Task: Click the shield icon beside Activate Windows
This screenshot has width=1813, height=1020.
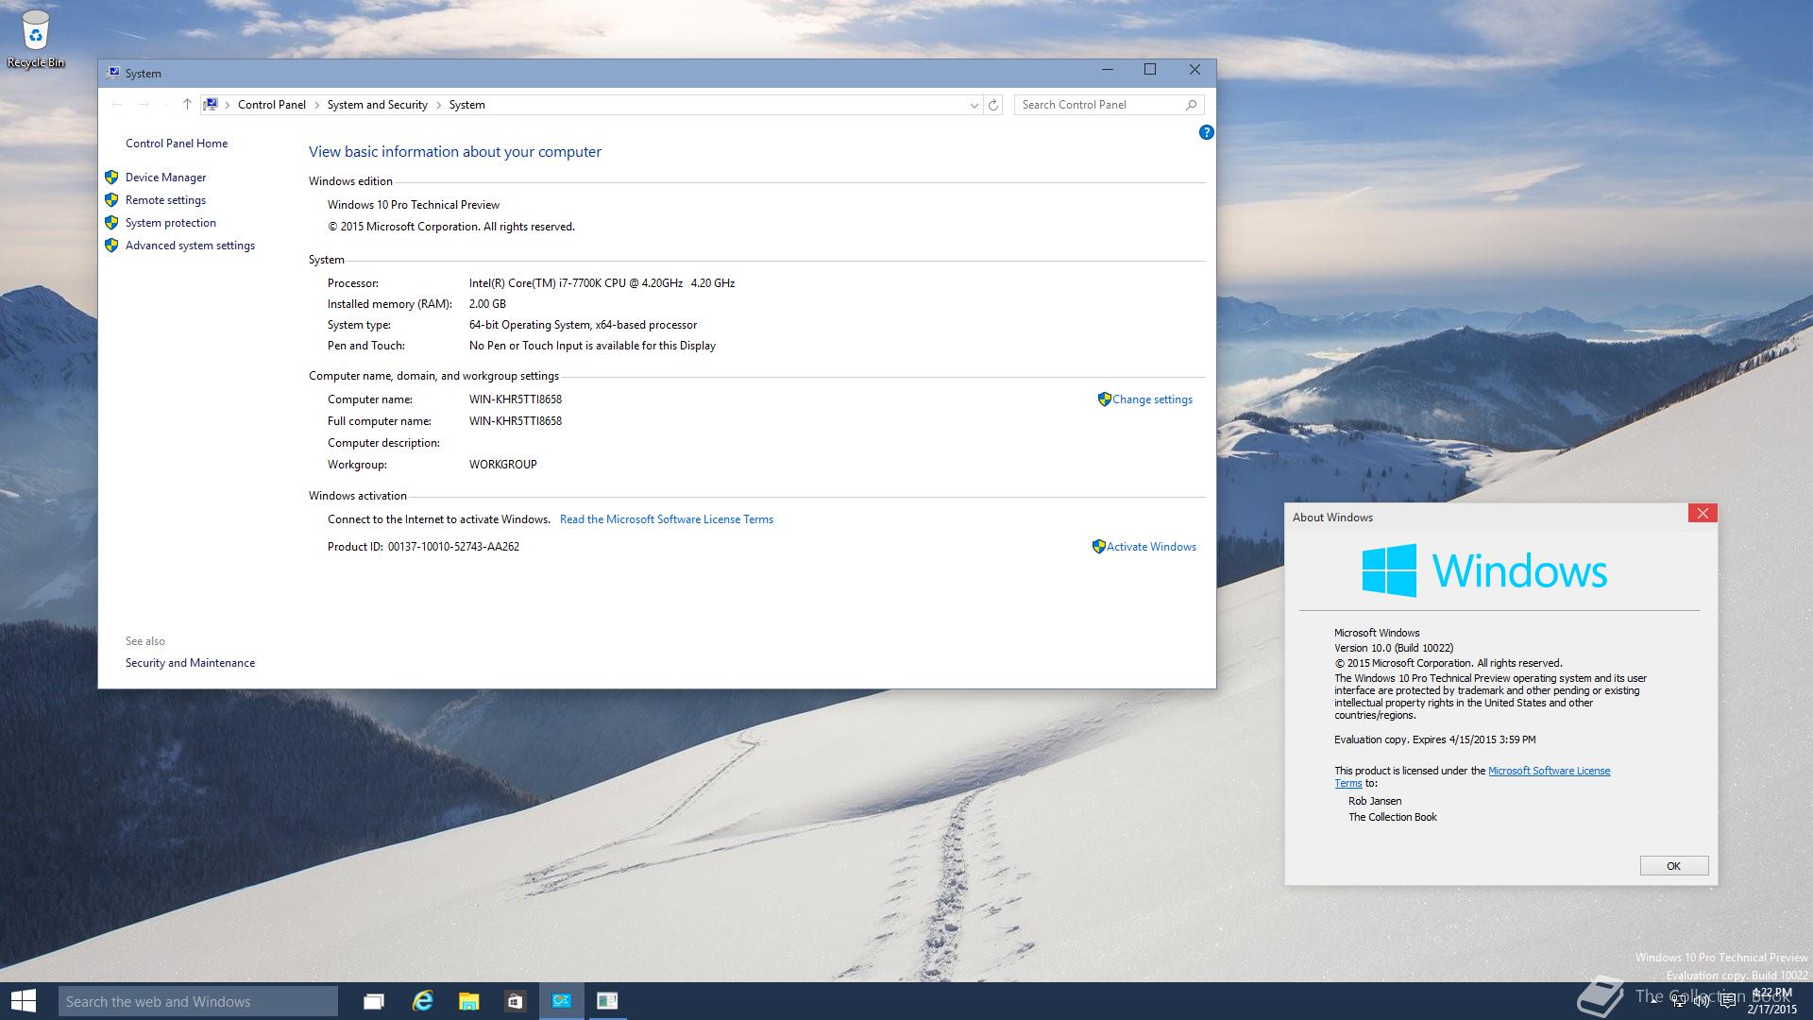Action: click(1098, 547)
